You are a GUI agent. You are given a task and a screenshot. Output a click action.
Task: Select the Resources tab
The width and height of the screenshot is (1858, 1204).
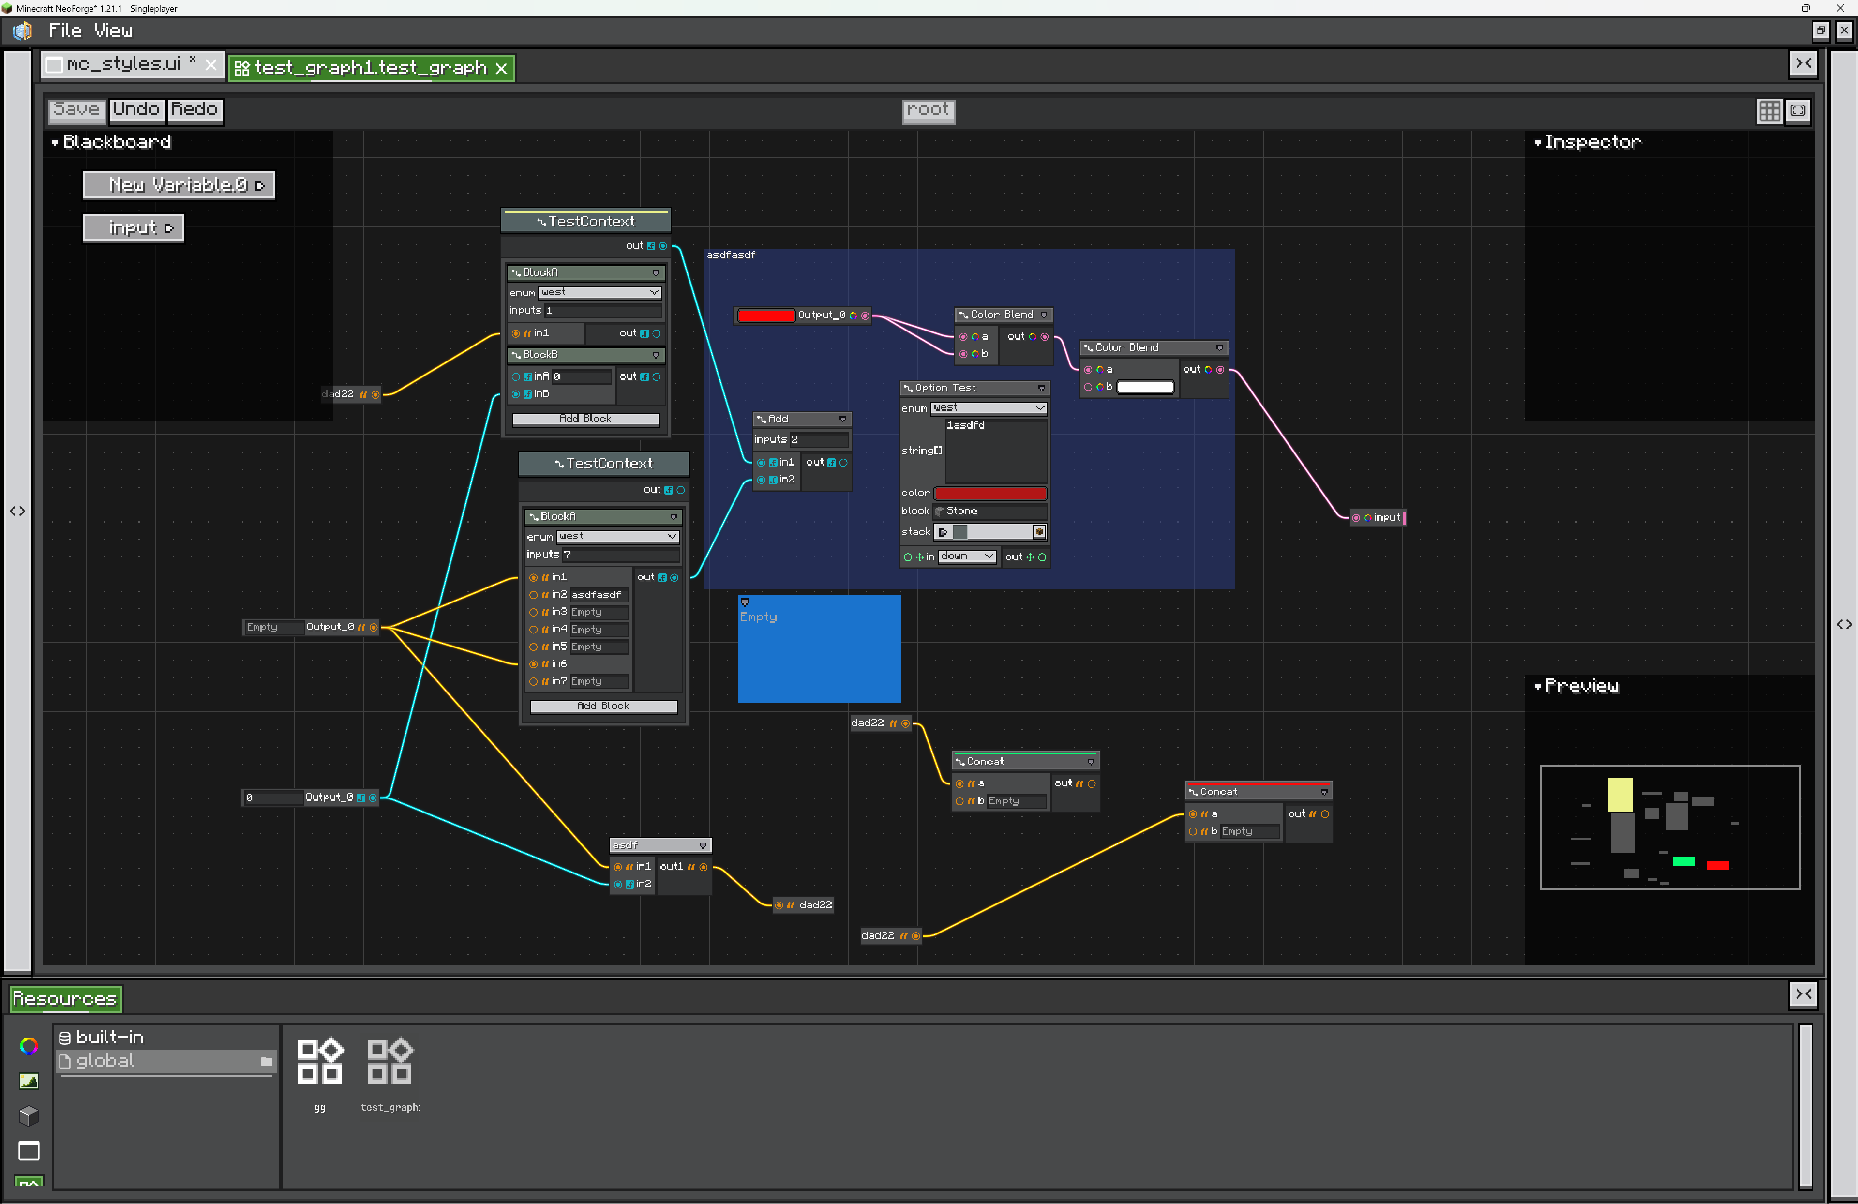click(66, 999)
